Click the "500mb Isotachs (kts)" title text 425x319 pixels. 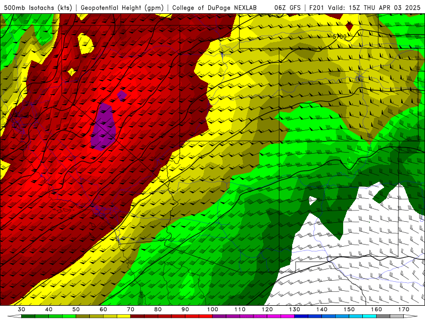pyautogui.click(x=38, y=7)
